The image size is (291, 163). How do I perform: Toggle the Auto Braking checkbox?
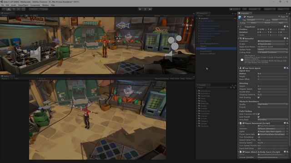(x=259, y=97)
